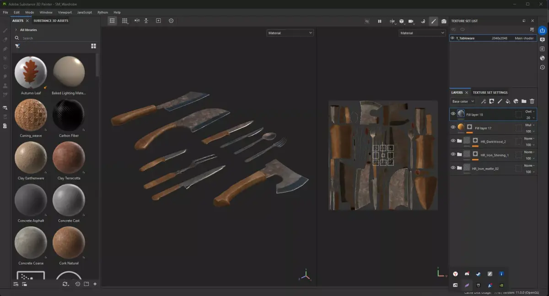Open the Viewport menu
Image resolution: width=549 pixels, height=296 pixels.
coord(65,12)
